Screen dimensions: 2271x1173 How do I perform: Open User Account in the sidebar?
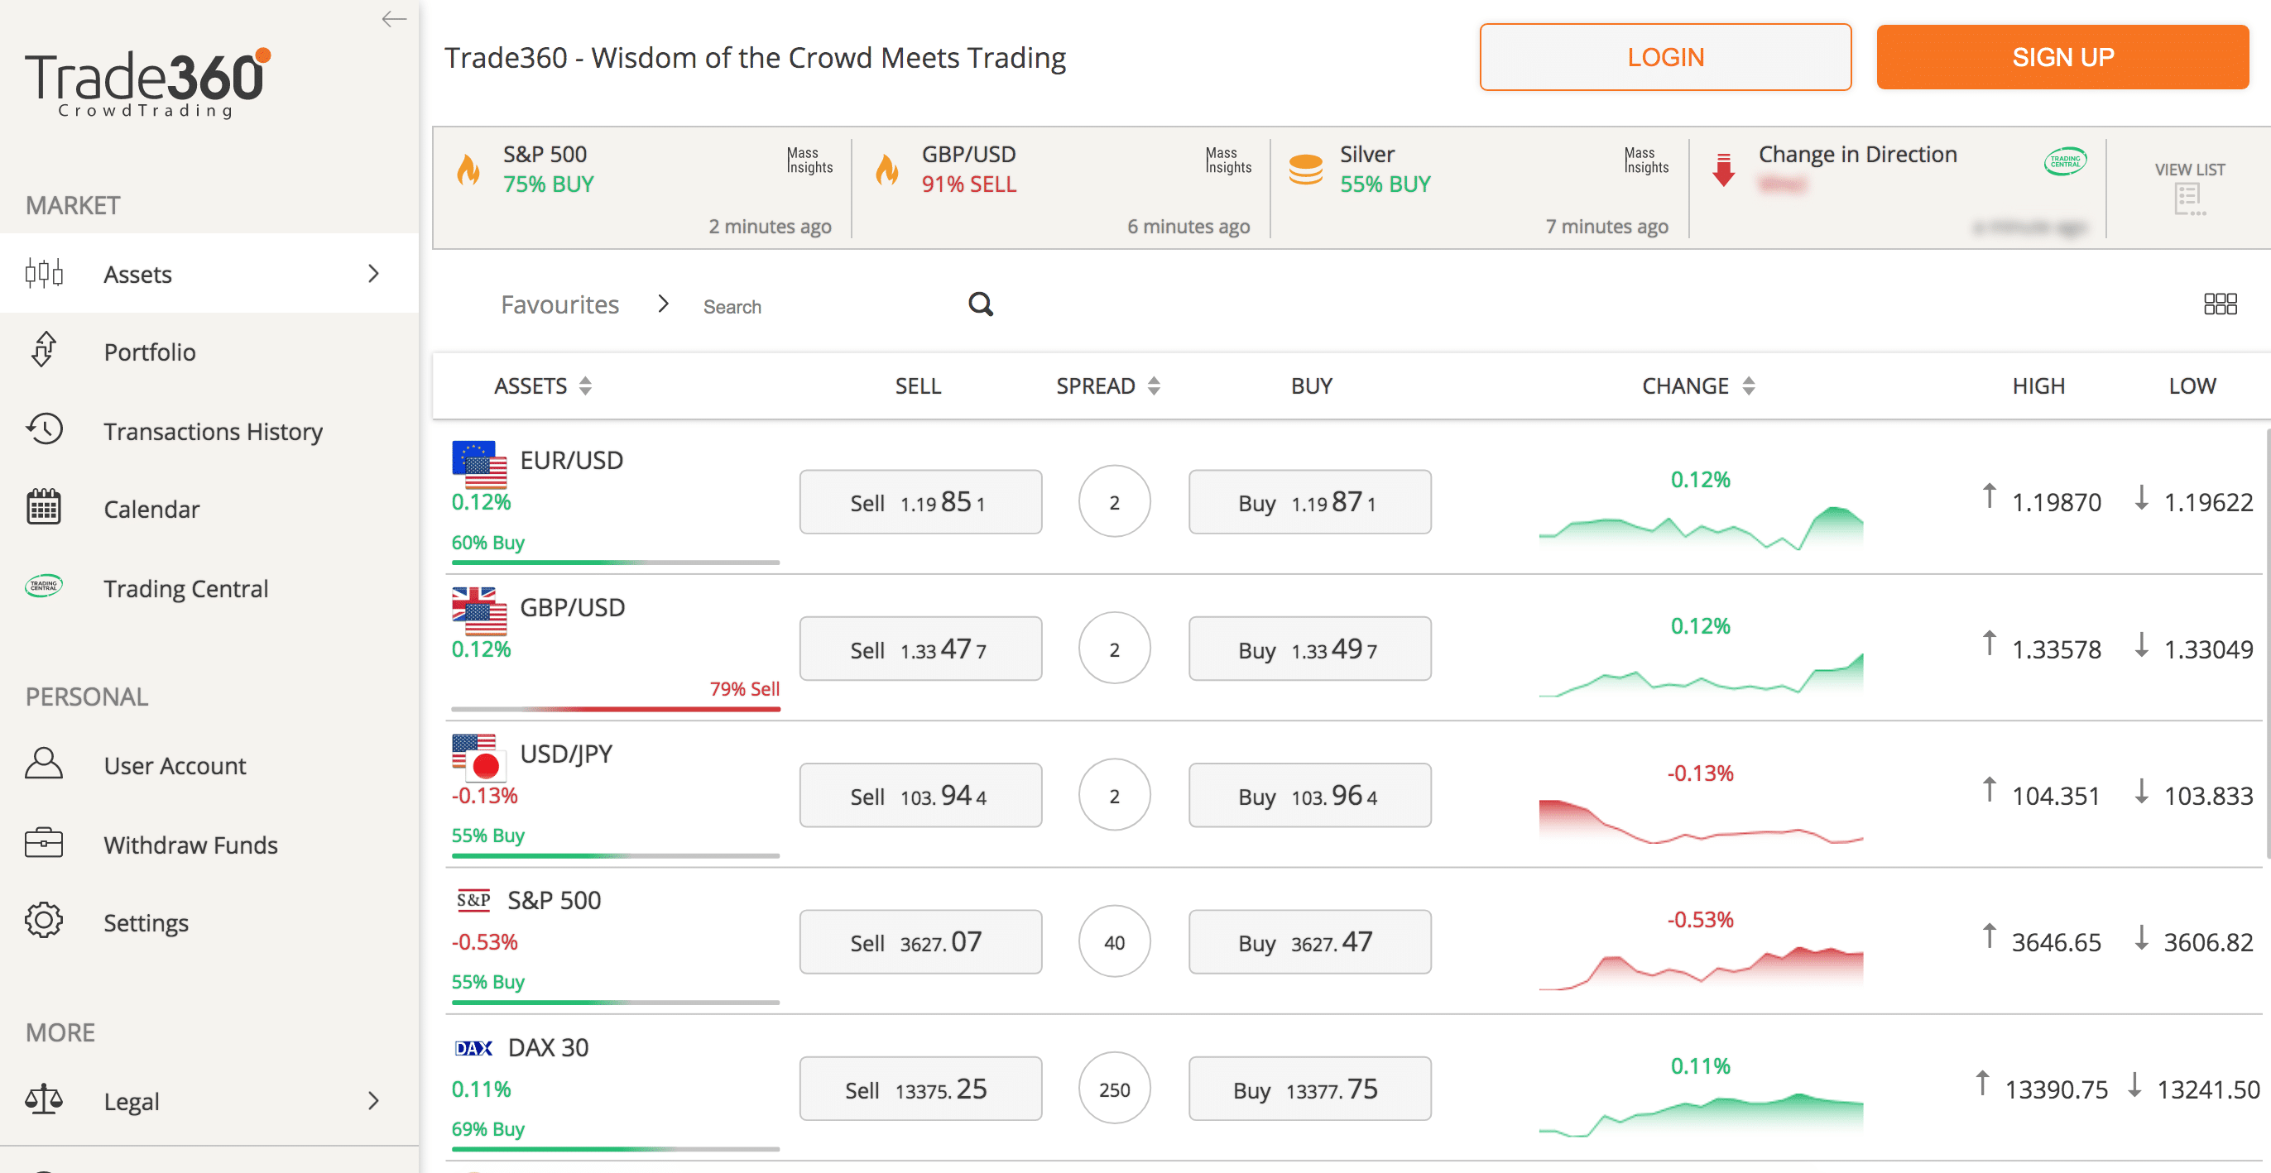[x=209, y=765]
